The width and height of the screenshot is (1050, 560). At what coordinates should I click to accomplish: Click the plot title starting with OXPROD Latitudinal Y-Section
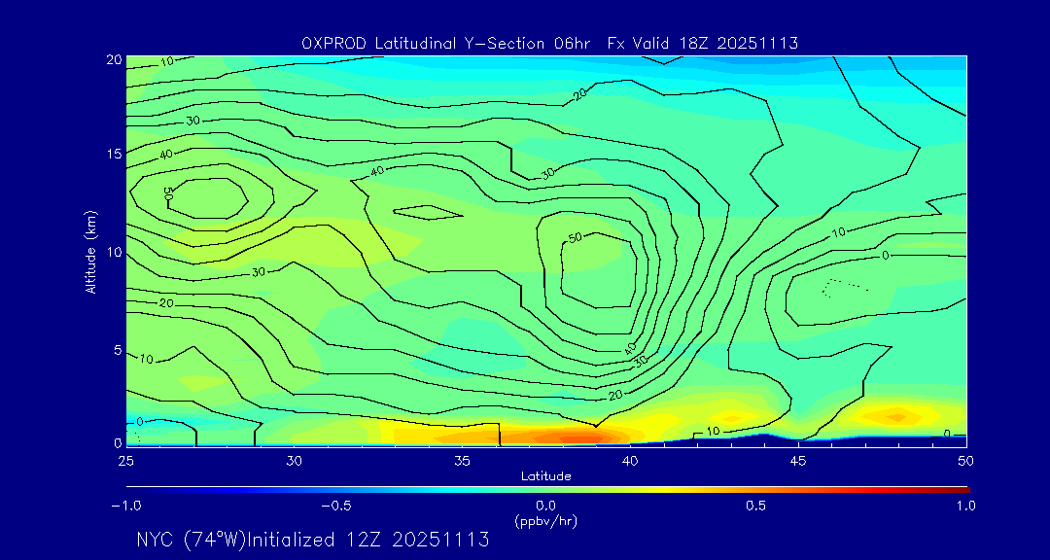549,44
